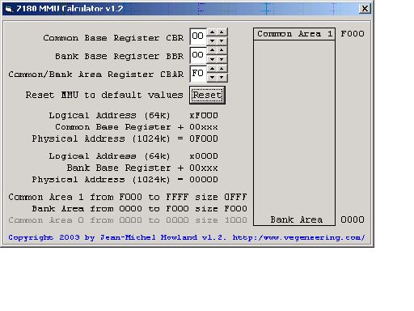Click the 'Common Base Register CBR' label
Screen dimensions: 414x311
point(113,38)
